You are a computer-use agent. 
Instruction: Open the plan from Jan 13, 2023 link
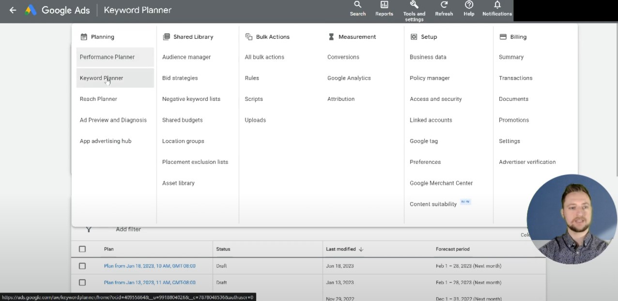click(x=150, y=283)
